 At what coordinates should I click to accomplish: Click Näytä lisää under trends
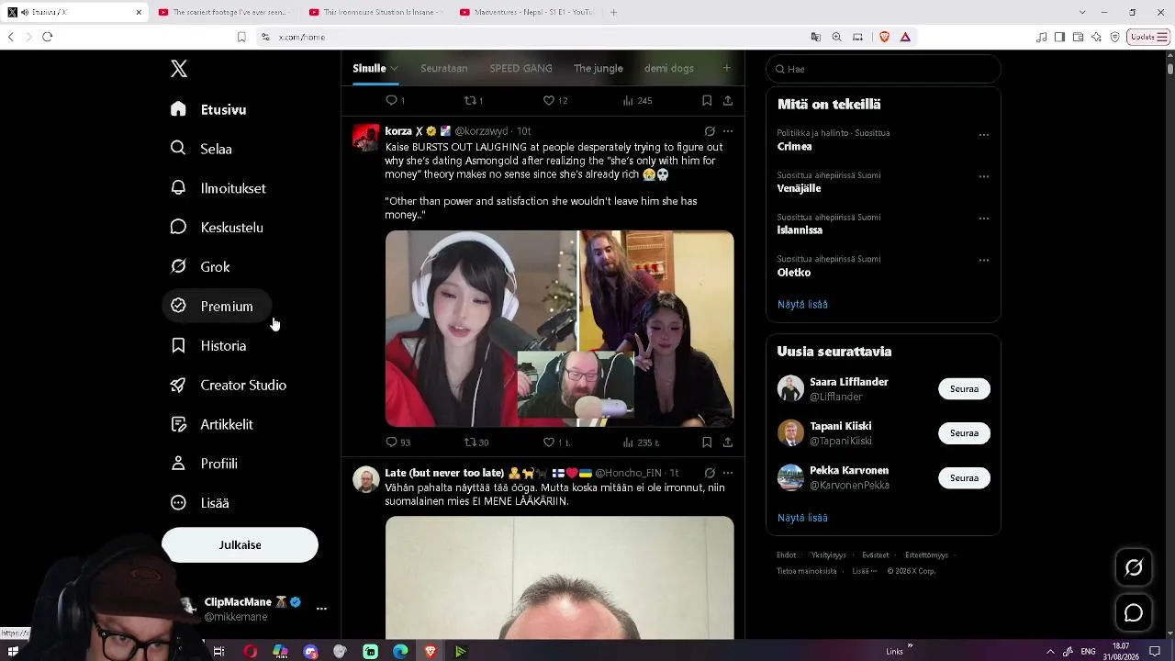[802, 305]
